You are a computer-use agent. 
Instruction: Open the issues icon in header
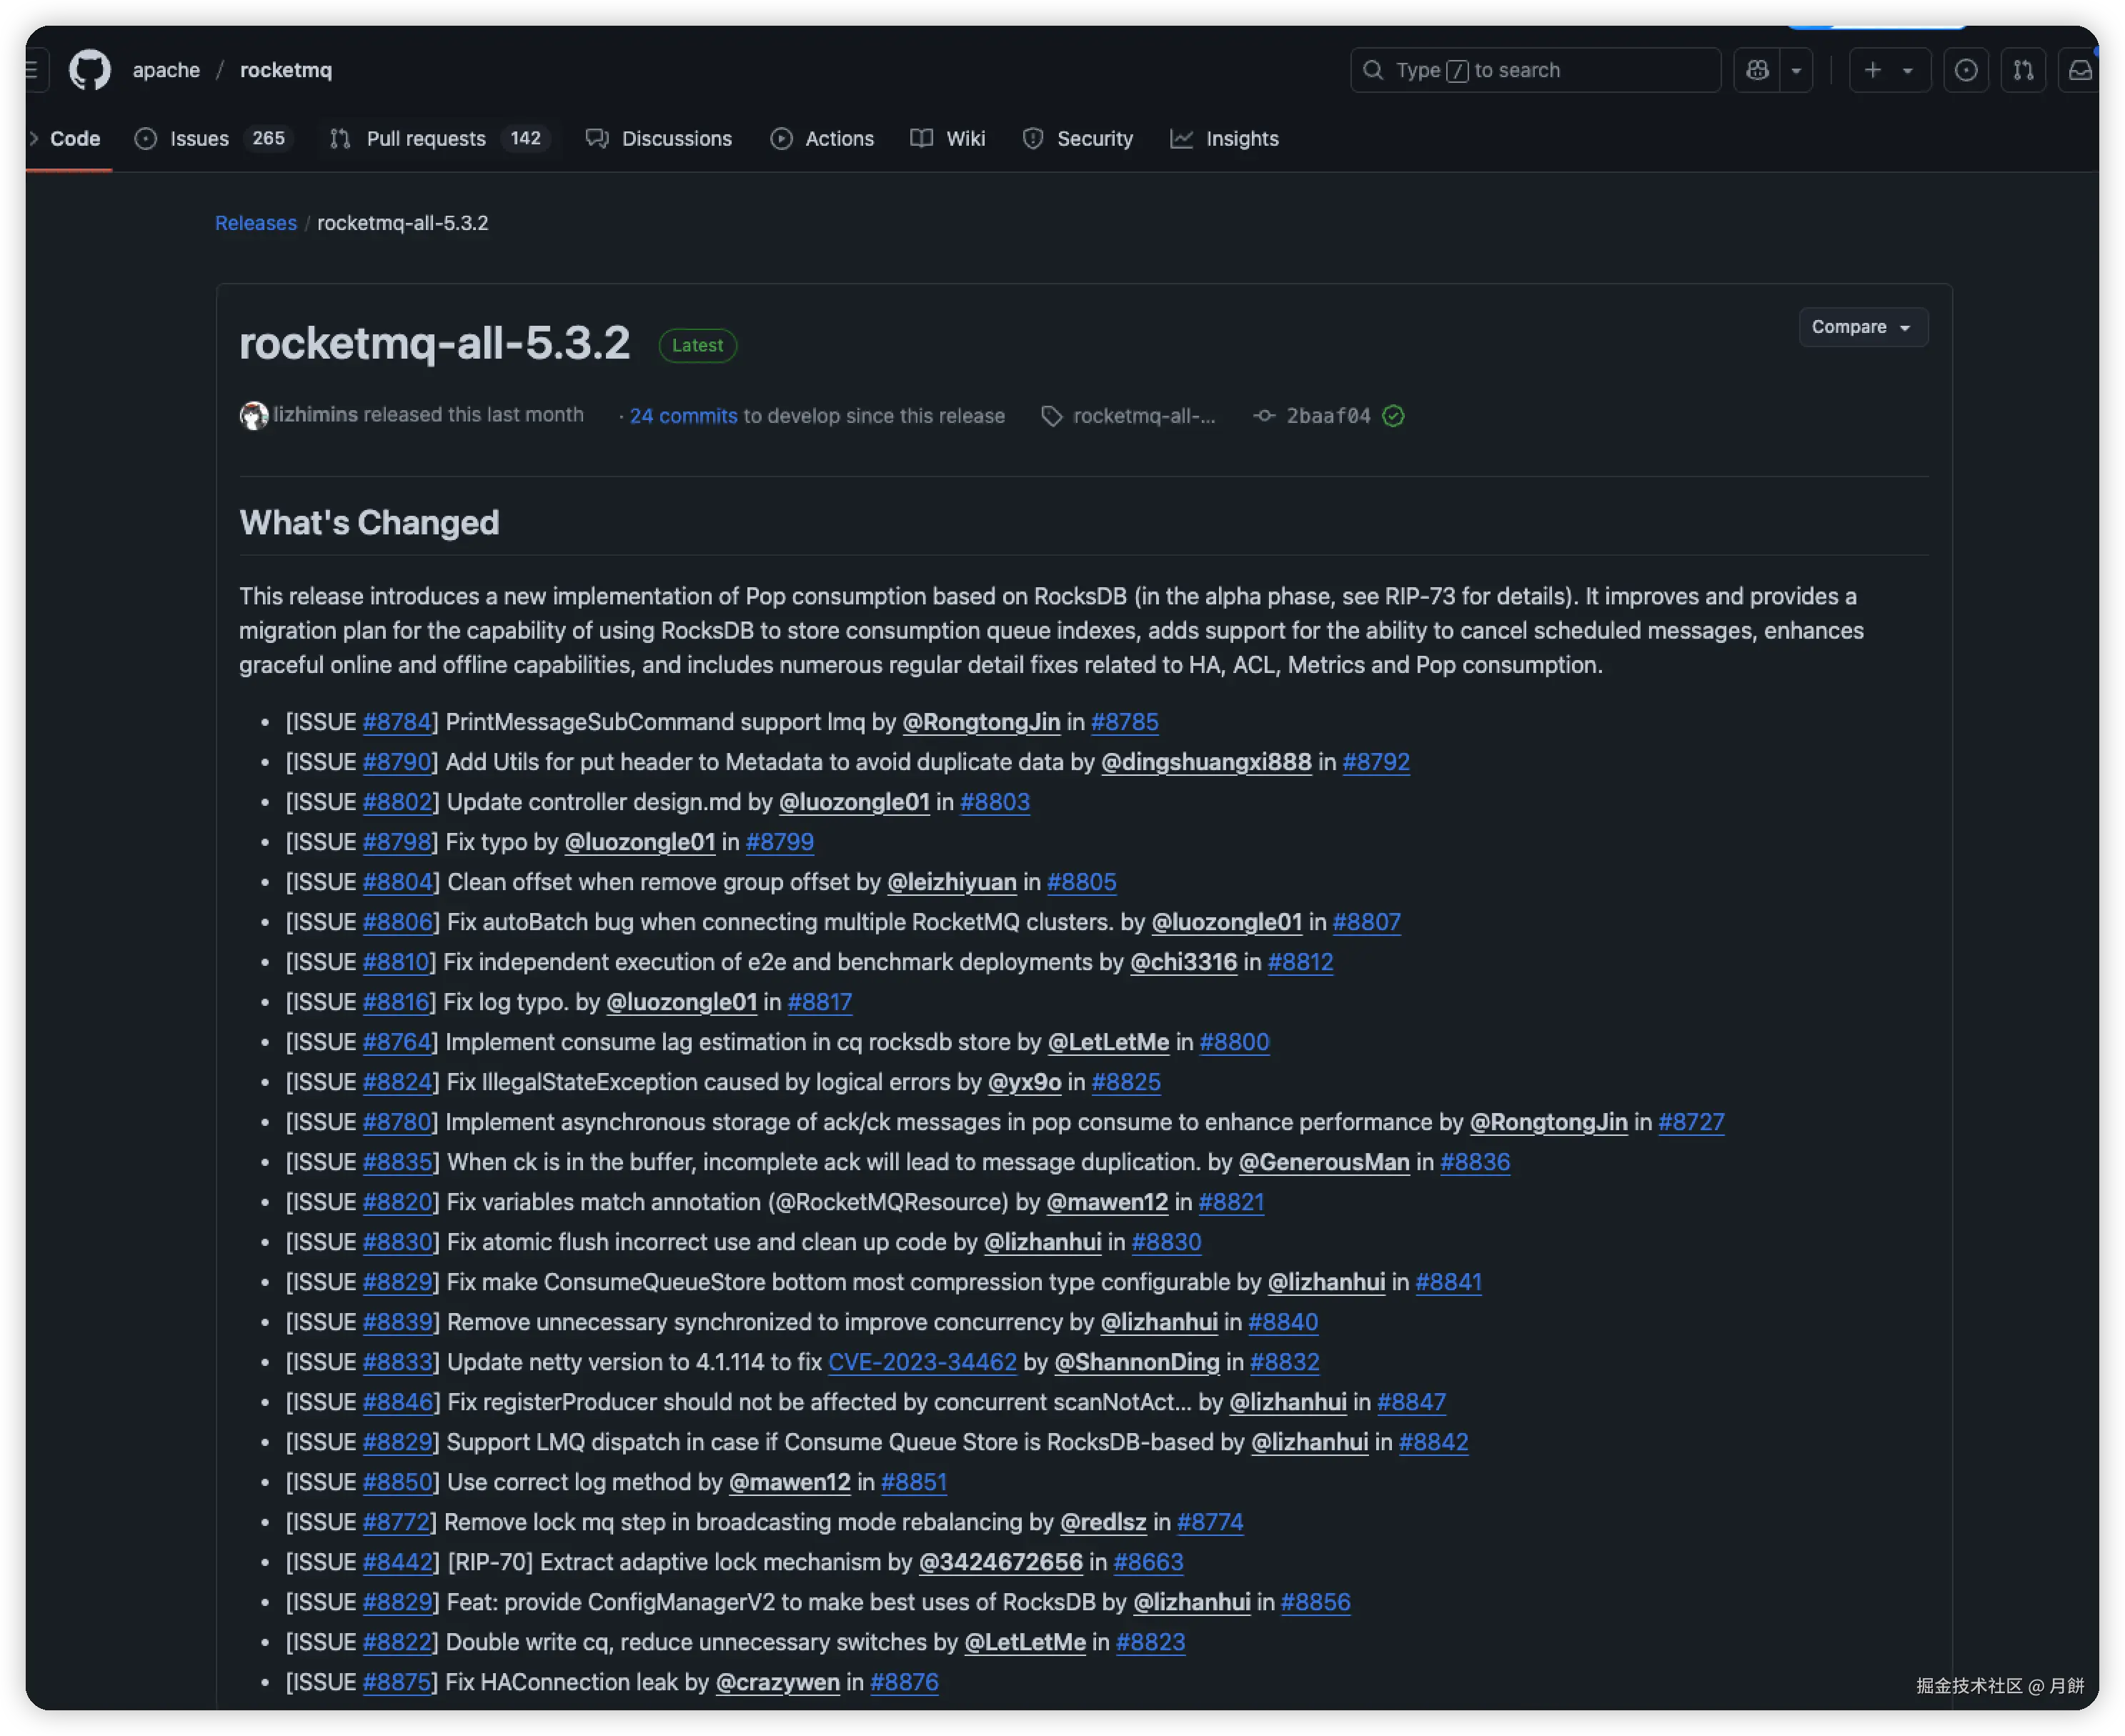click(x=1965, y=70)
